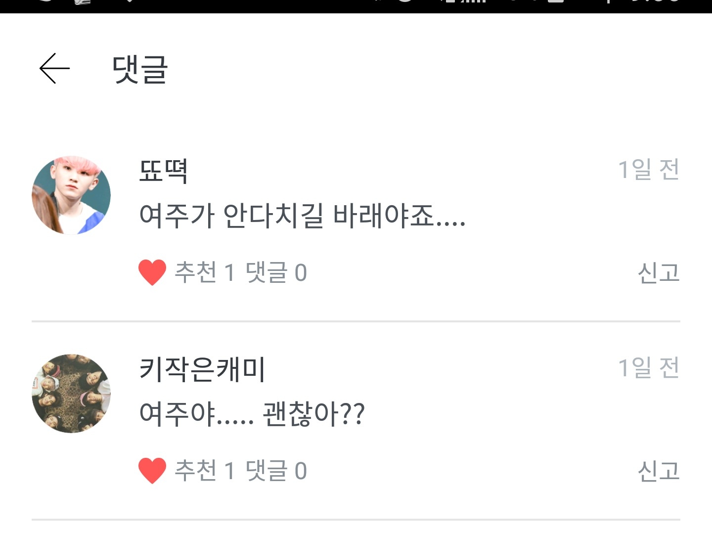This screenshot has height=534, width=712.
Task: Open replies 댓글 0 under 또떡's comment
Action: (276, 272)
